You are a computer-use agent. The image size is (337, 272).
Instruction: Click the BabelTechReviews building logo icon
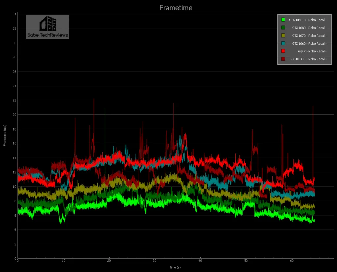pos(48,24)
